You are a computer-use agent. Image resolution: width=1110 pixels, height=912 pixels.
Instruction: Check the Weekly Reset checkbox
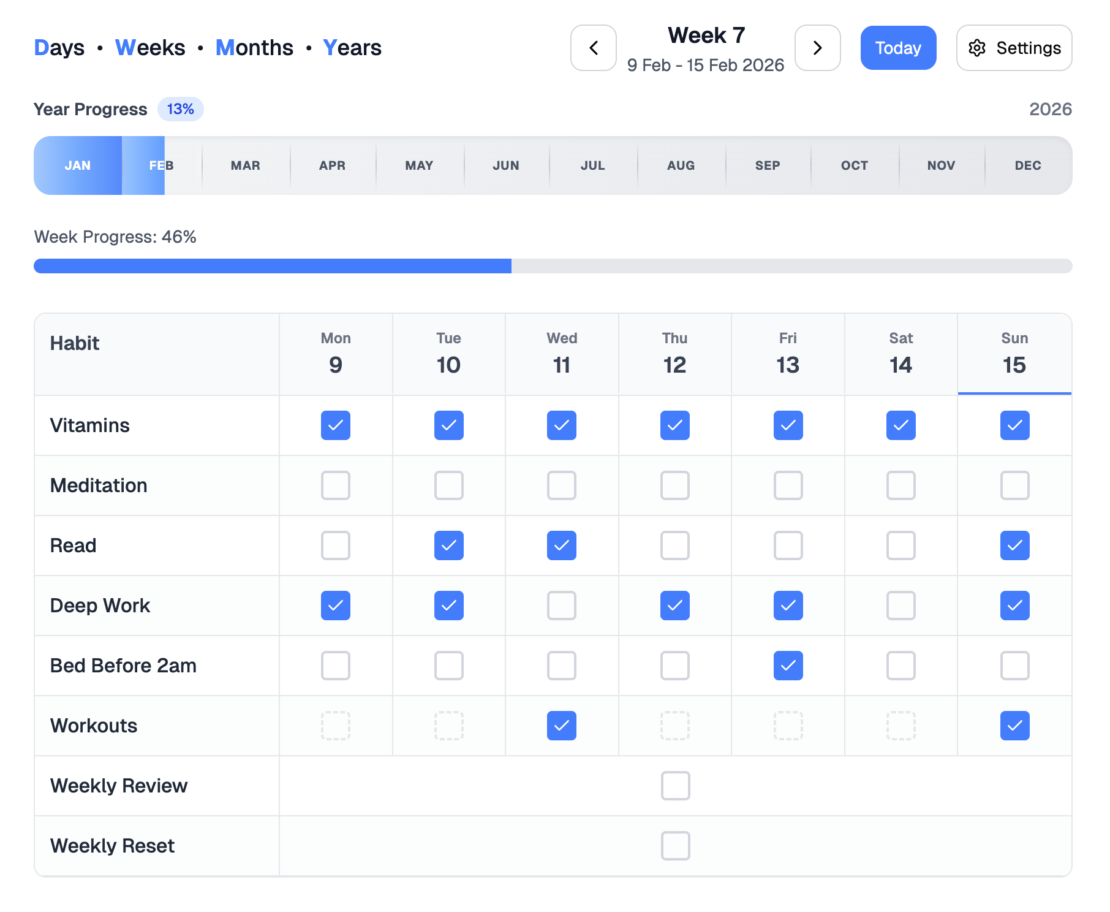674,846
